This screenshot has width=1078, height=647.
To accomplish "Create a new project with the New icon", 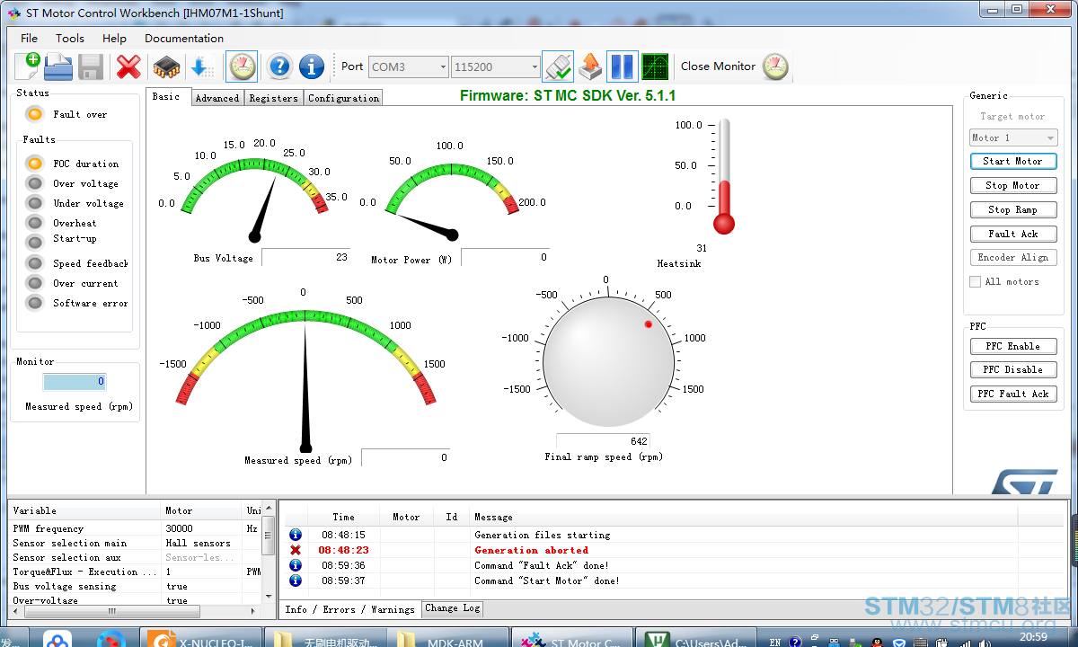I will (27, 66).
